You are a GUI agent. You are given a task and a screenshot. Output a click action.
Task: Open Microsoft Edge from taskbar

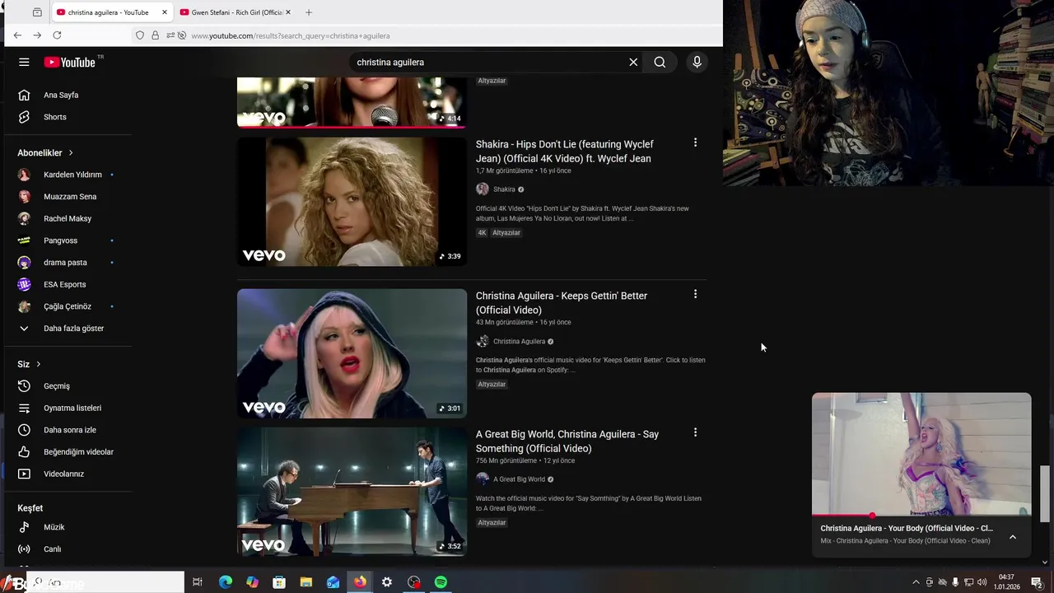coord(225,582)
